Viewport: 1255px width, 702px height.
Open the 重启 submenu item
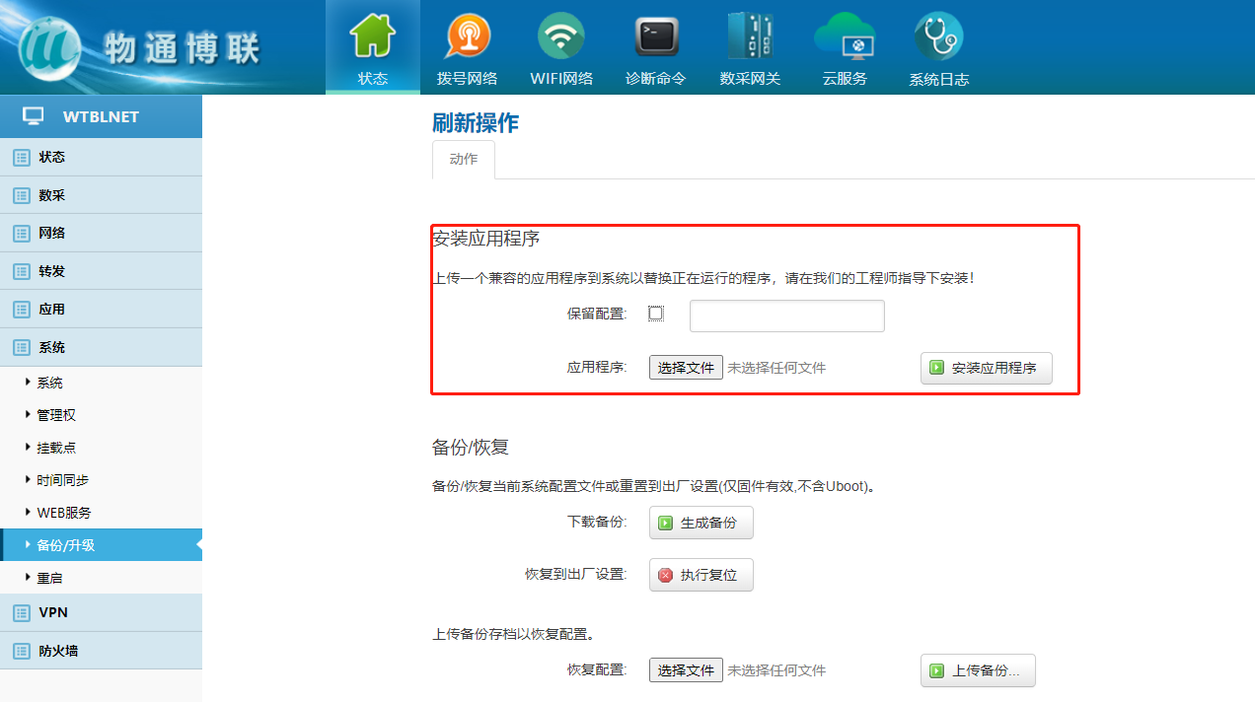[49, 578]
